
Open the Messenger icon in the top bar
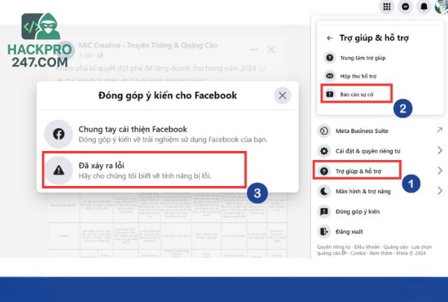pos(405,6)
